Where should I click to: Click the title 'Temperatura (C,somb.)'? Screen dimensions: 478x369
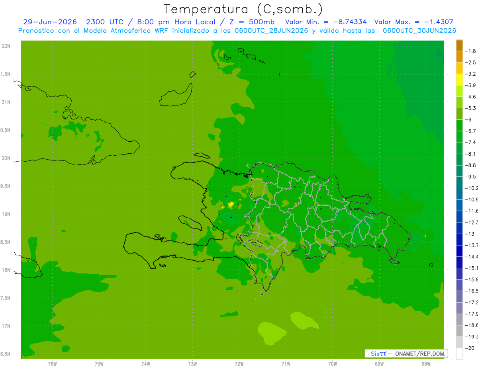[243, 9]
